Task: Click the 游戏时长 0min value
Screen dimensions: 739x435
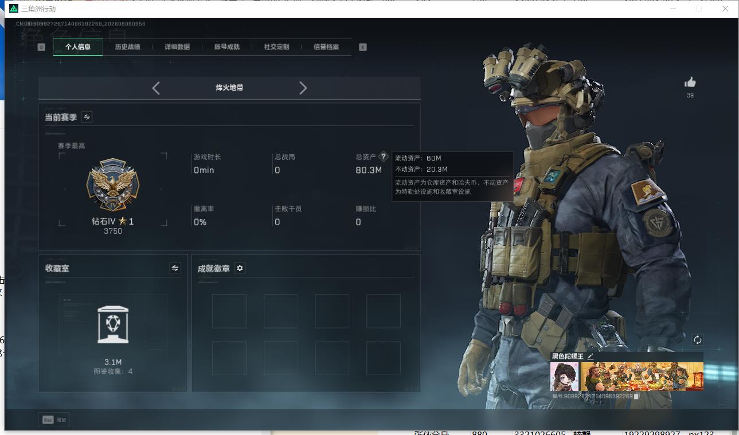Action: [x=204, y=170]
